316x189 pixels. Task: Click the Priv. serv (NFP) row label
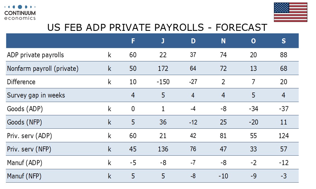pos(29,149)
